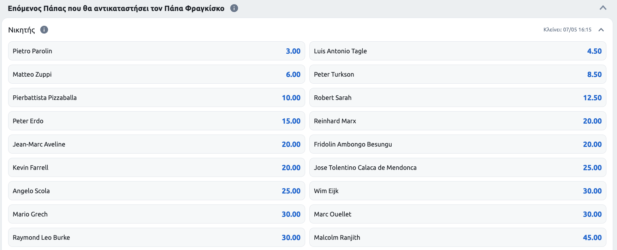Collapse the Νικητής market panel
The width and height of the screenshot is (617, 250).
tap(601, 30)
